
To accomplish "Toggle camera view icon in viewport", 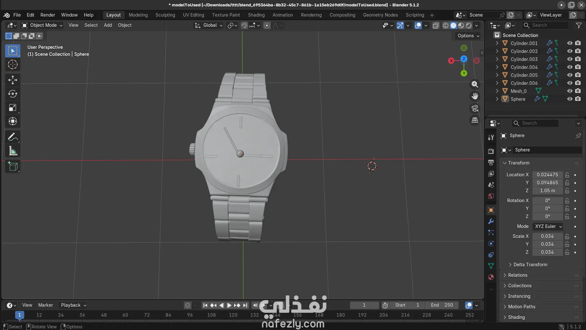I will [475, 108].
